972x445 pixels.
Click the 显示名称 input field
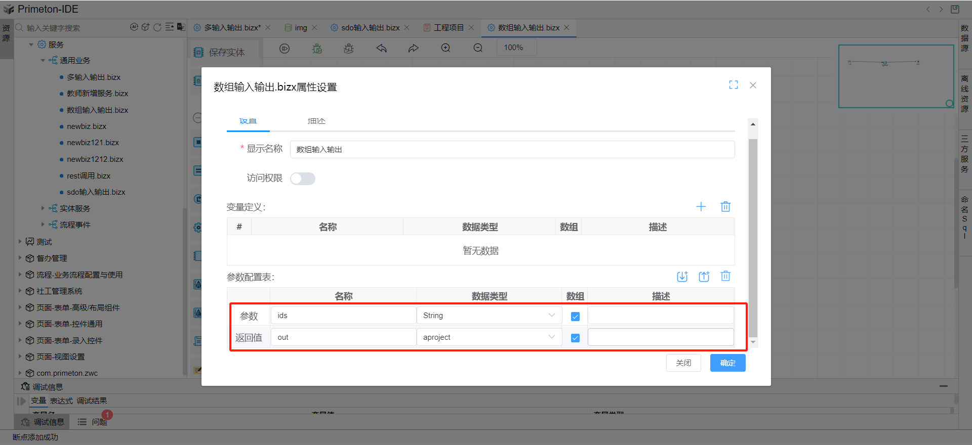(x=512, y=150)
